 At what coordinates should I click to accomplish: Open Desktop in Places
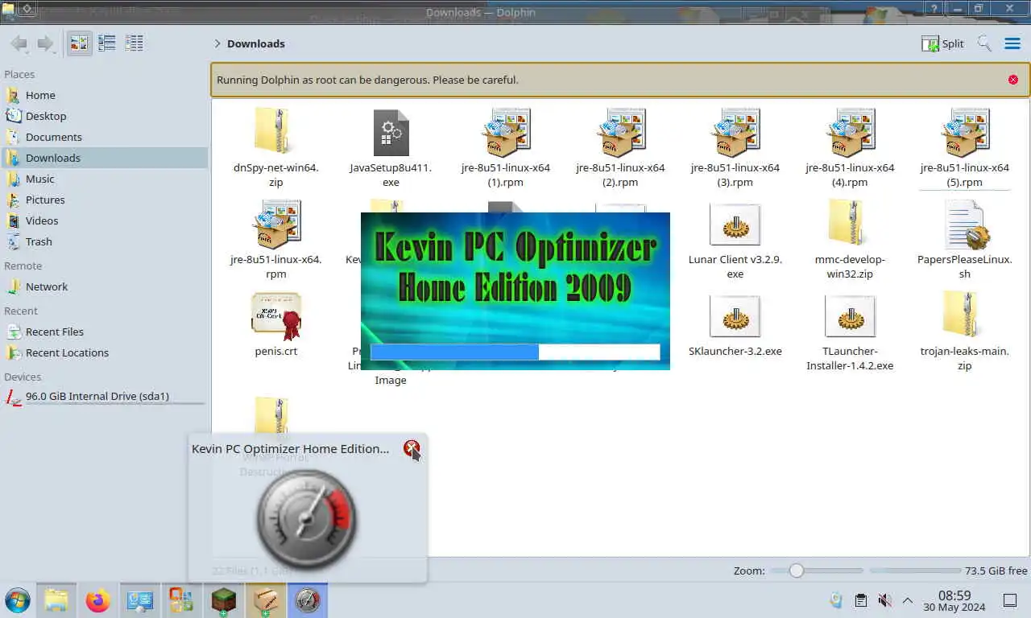coord(105,116)
